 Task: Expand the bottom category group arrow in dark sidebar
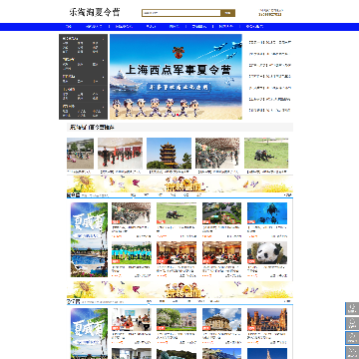pyautogui.click(x=104, y=107)
